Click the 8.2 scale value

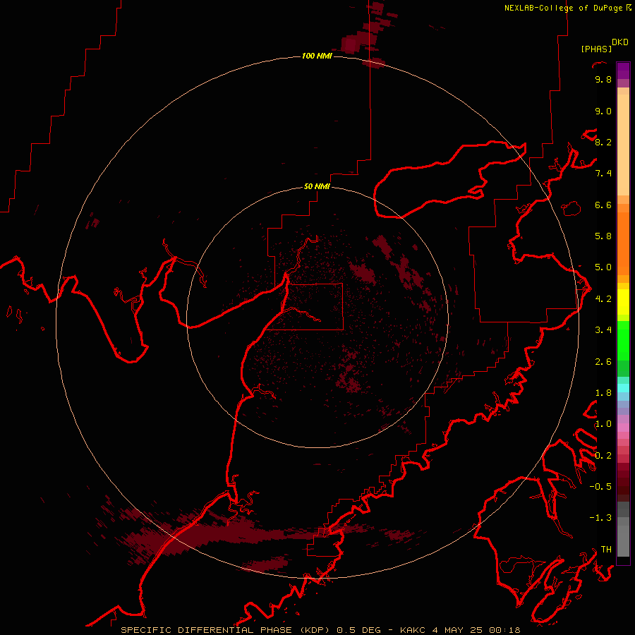coord(603,142)
